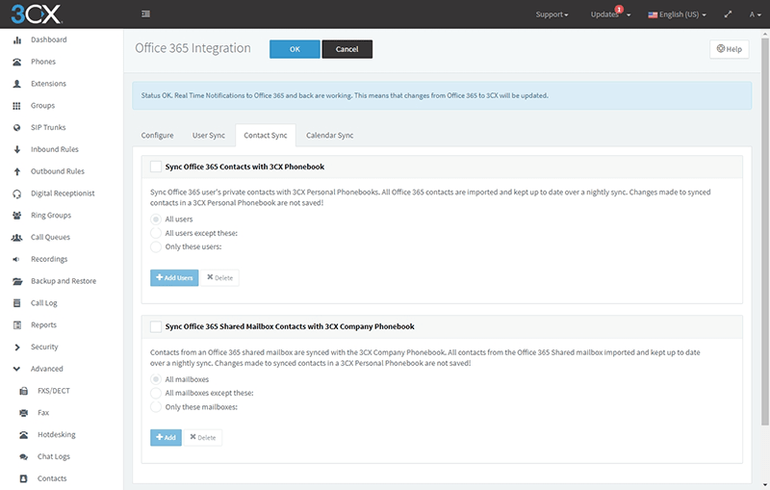Open the user account A dropdown
Viewport: 770px width, 490px height.
pos(755,14)
